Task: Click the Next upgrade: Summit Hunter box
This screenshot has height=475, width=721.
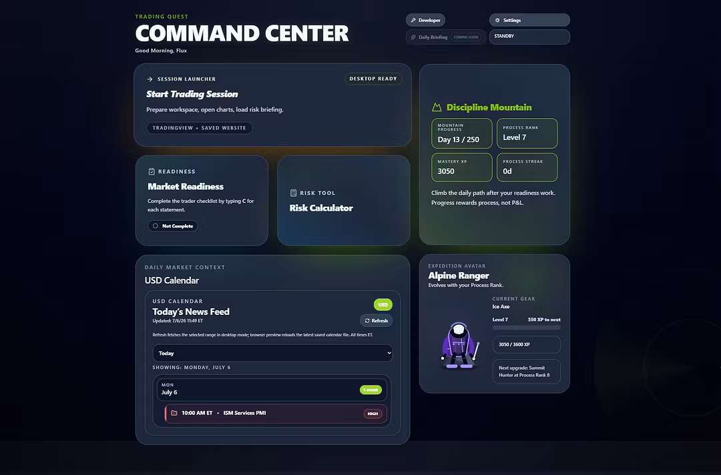Action: tap(527, 372)
